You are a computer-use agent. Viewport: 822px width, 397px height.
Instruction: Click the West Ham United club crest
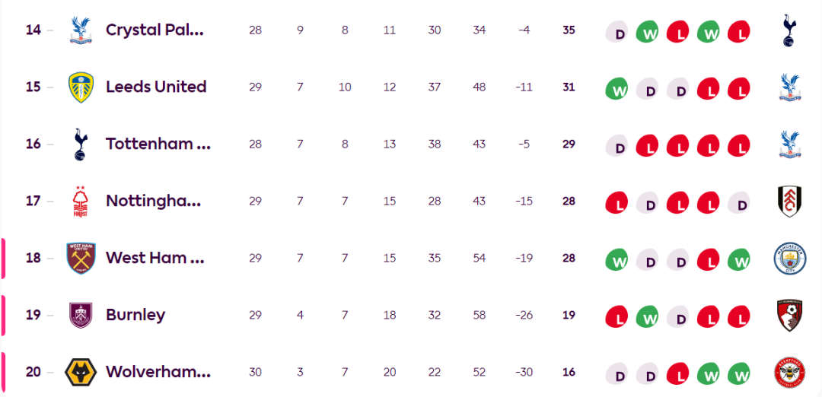[x=79, y=258]
